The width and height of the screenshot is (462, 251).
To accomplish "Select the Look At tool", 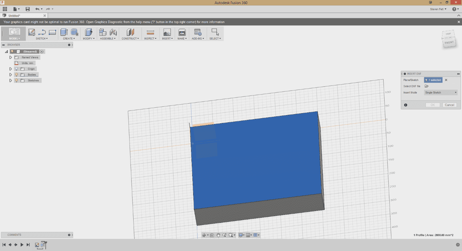I will click(x=212, y=235).
